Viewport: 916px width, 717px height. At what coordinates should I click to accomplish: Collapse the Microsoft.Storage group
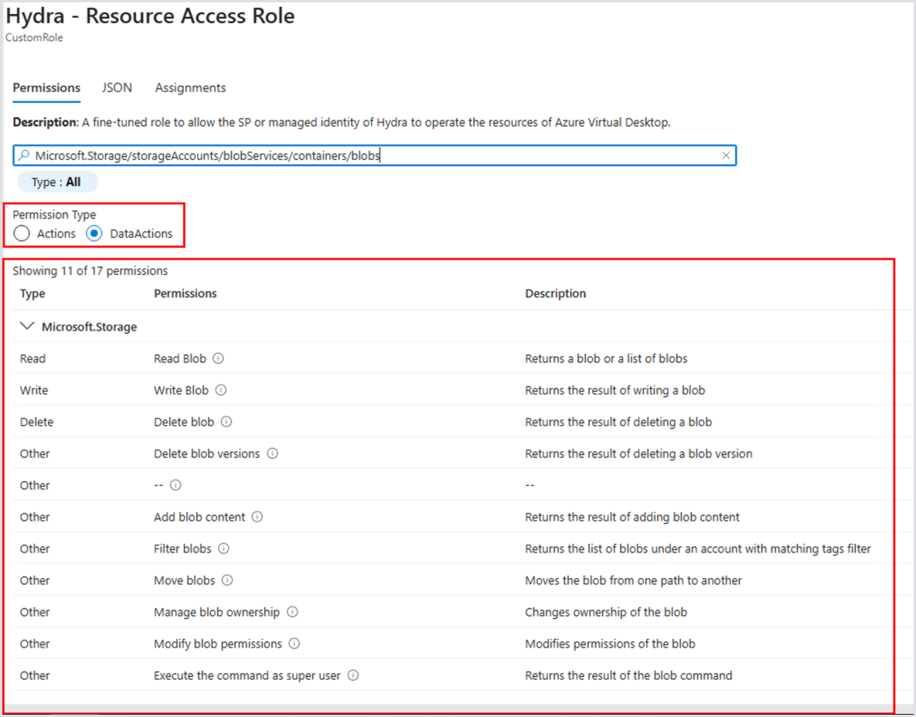[x=27, y=326]
